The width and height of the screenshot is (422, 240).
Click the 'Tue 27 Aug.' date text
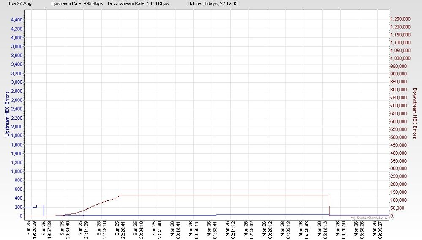coord(20,3)
